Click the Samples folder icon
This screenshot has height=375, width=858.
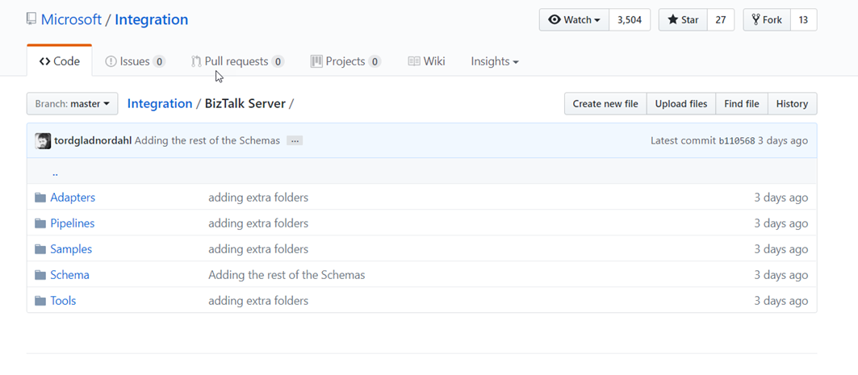coord(40,249)
